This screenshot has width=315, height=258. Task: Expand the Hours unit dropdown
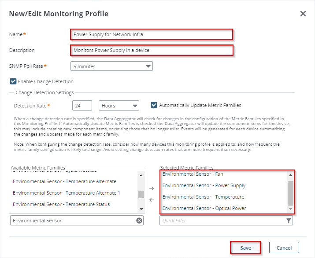(119, 106)
